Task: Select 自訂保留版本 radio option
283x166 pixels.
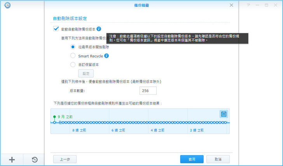Action: click(73, 65)
